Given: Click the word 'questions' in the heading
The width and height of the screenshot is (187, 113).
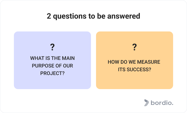Looking at the screenshot, I should (70, 16).
